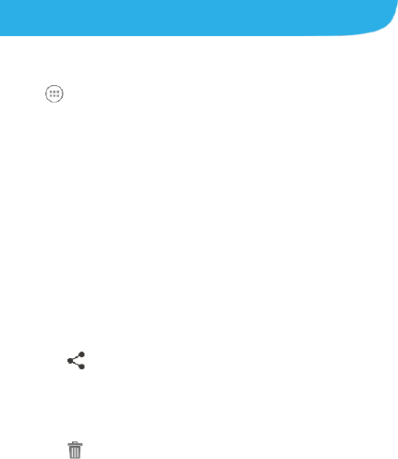Tap the apps menu icon
This screenshot has width=398, height=459.
(x=54, y=93)
